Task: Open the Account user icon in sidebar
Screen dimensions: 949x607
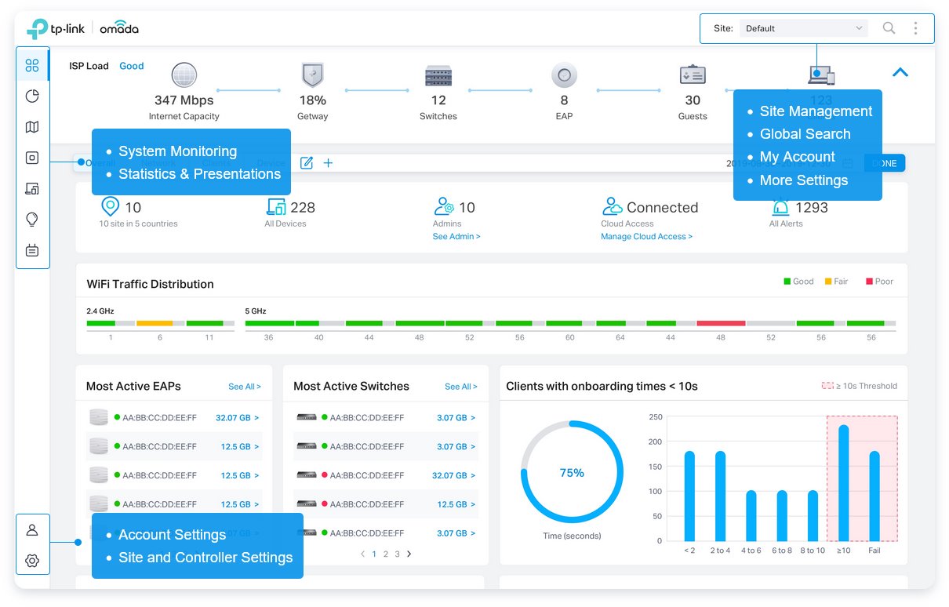Action: (32, 530)
